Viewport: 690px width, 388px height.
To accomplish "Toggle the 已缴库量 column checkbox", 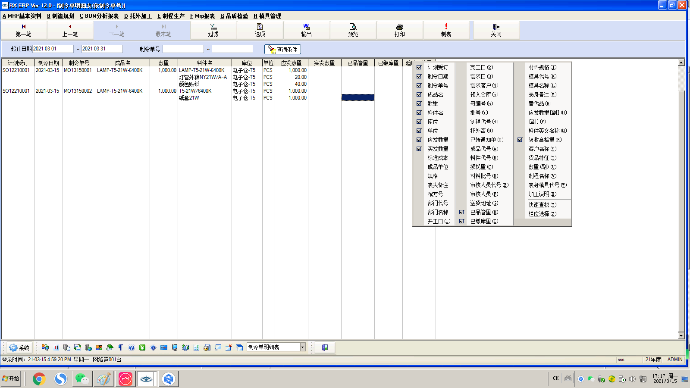I will (x=461, y=221).
